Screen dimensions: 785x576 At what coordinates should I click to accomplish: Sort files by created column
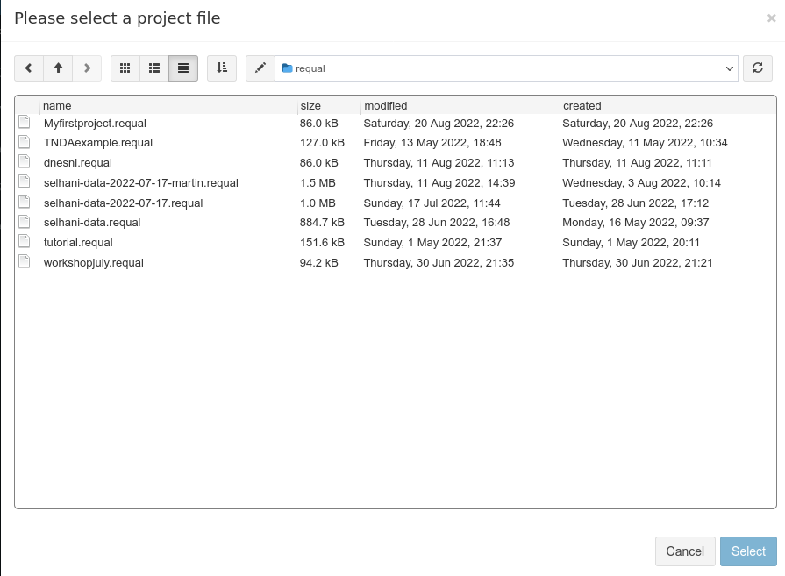pos(582,105)
